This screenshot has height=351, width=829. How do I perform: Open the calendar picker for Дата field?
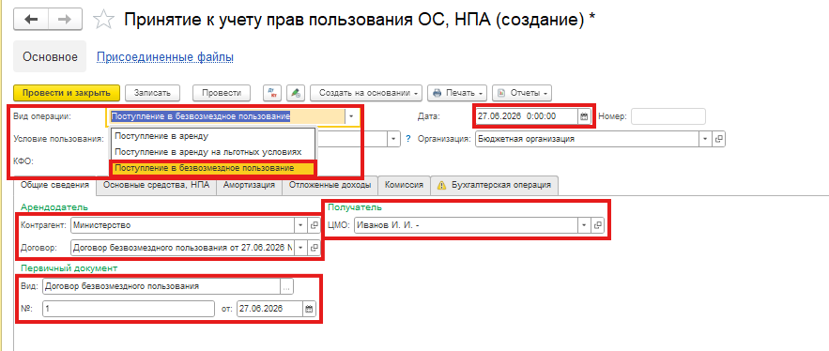[x=584, y=116]
